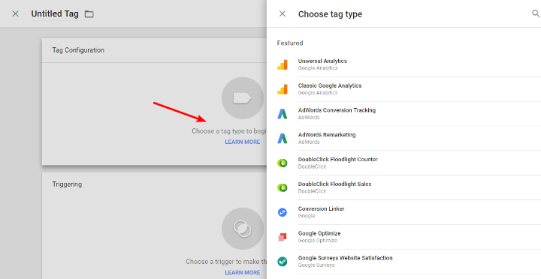This screenshot has height=279, width=541.
Task: Click the Triggering section heading
Action: coord(68,184)
